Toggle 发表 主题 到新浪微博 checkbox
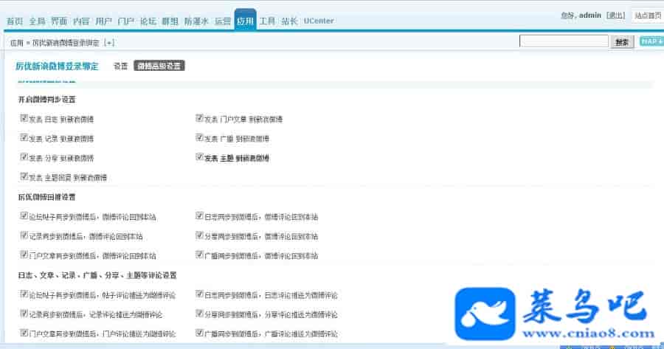This screenshot has width=664, height=349. pos(199,157)
